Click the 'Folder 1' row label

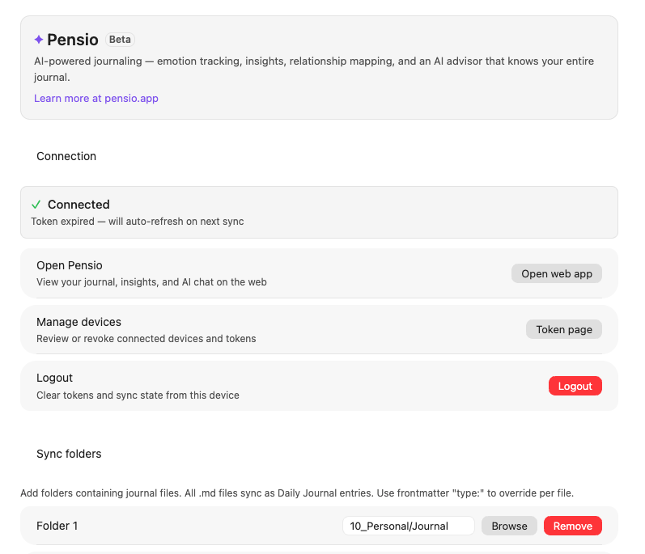(57, 526)
